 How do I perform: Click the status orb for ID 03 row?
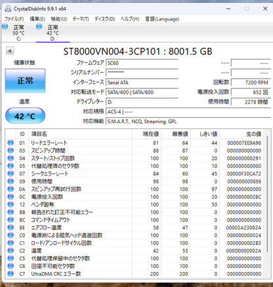pyautogui.click(x=10, y=151)
